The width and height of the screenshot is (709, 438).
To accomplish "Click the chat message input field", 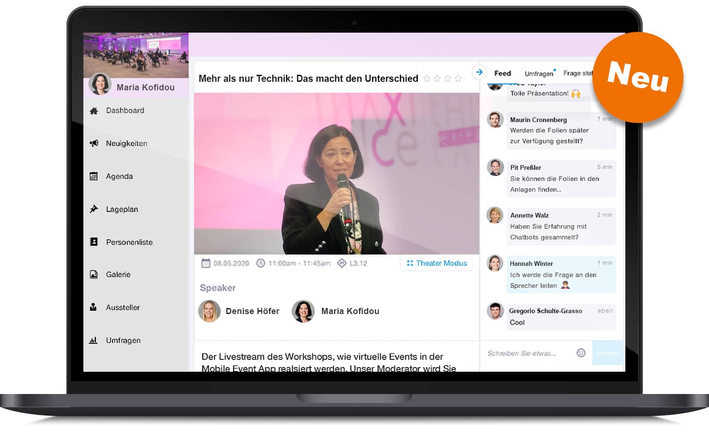I will pos(527,353).
